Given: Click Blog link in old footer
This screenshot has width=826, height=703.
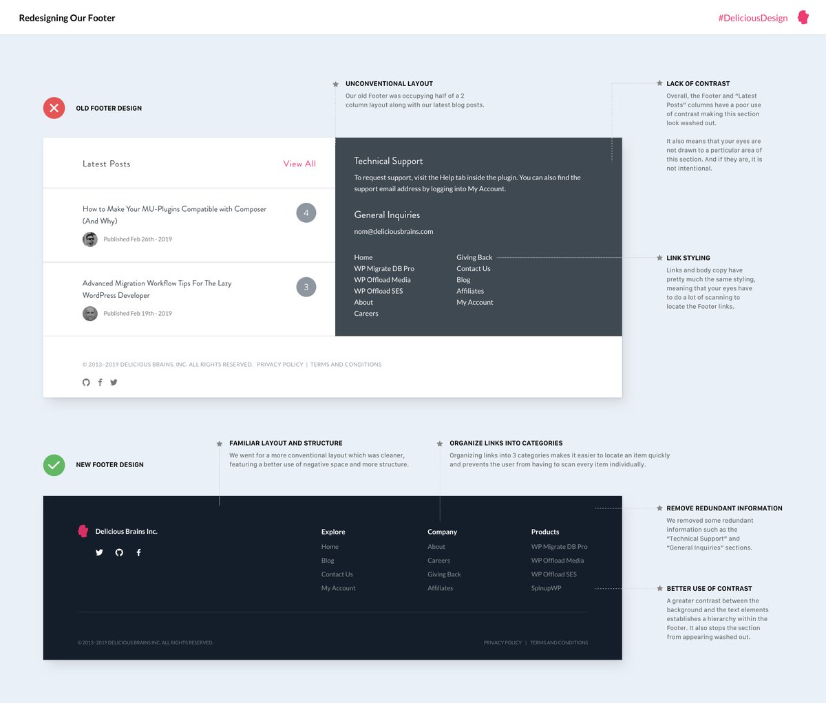Looking at the screenshot, I should coord(463,280).
